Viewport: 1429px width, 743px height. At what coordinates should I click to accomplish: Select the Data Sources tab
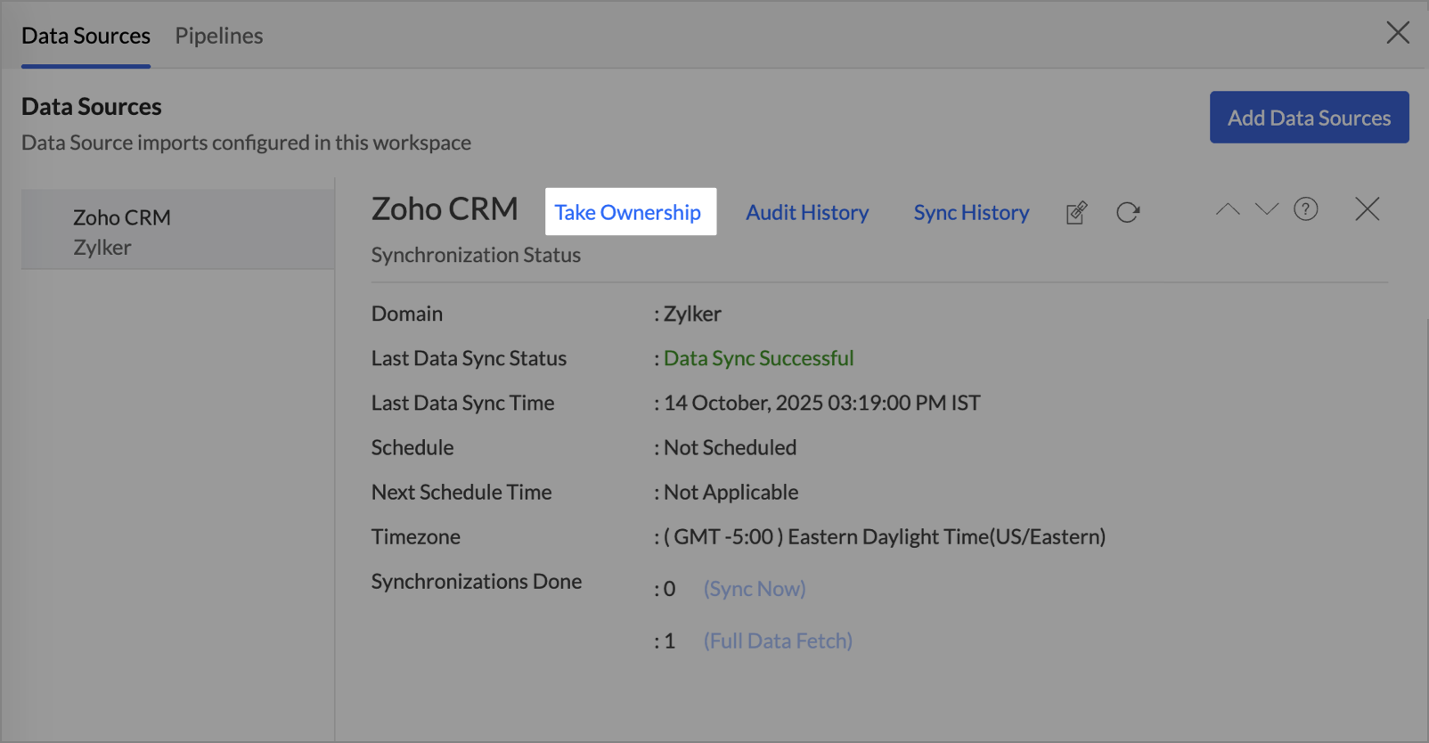tap(86, 36)
